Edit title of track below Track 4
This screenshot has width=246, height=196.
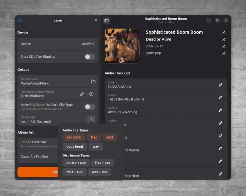(x=220, y=136)
